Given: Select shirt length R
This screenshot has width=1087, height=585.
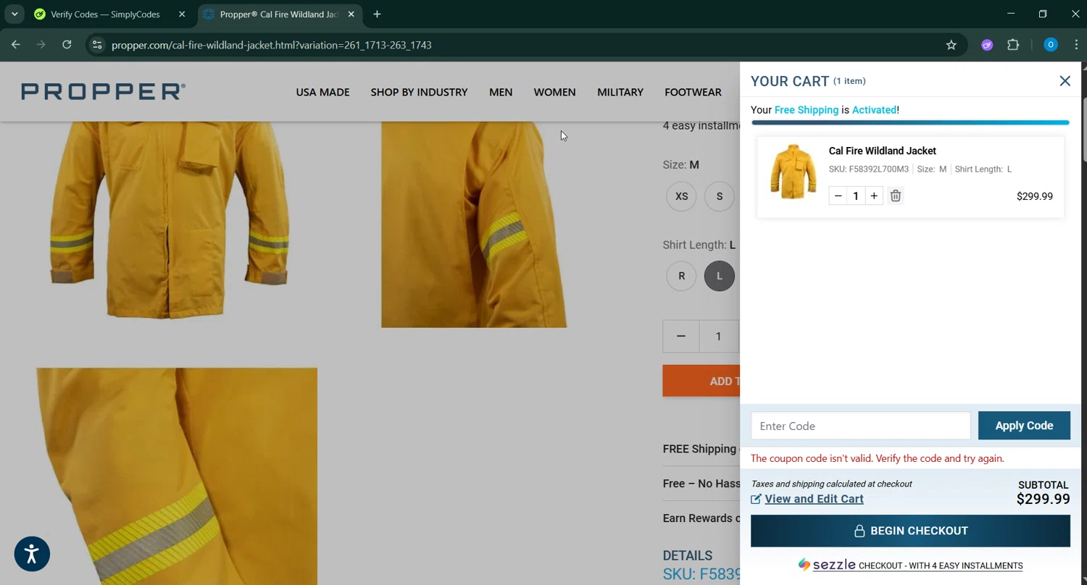Looking at the screenshot, I should (x=681, y=276).
